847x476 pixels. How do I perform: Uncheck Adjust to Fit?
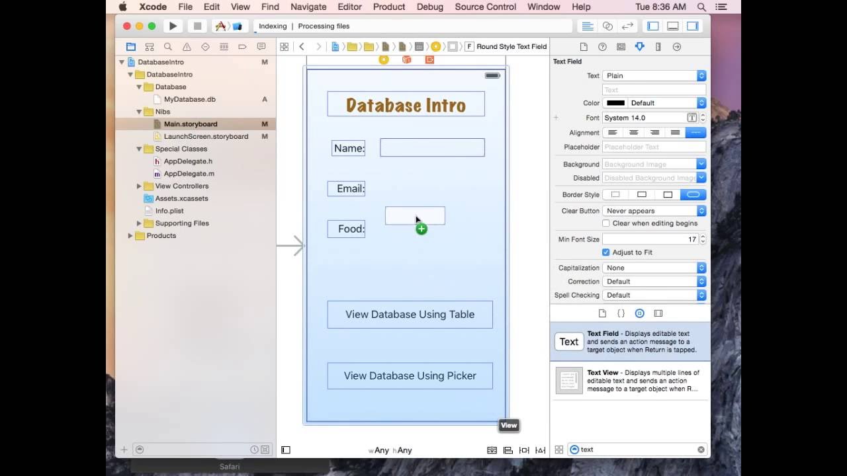pos(605,253)
